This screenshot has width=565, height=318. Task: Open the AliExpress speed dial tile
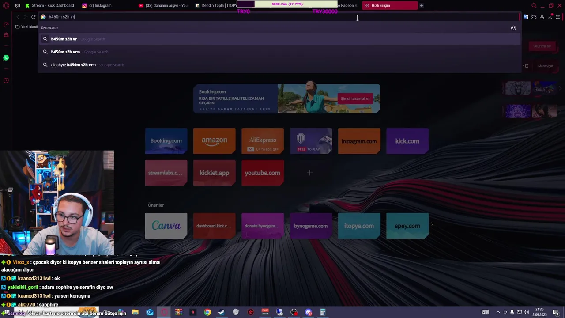263,141
